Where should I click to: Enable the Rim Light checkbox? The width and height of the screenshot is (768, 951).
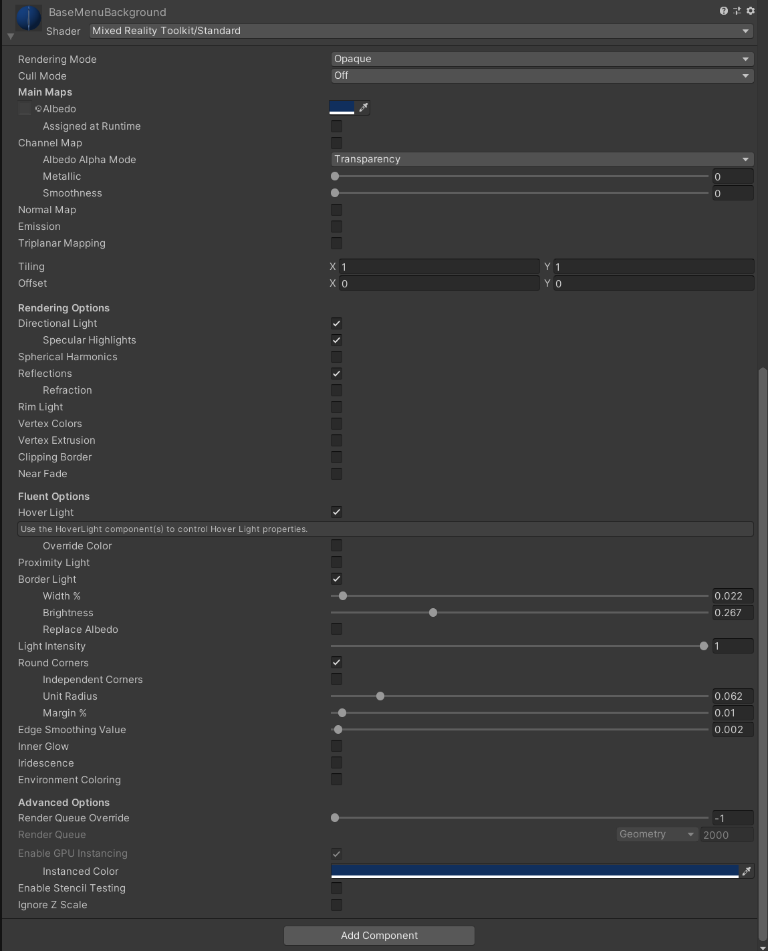(336, 406)
